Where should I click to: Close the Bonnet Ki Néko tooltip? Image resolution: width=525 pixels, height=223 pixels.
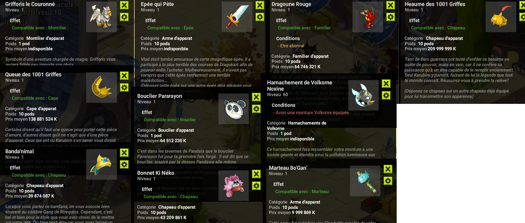click(x=256, y=174)
